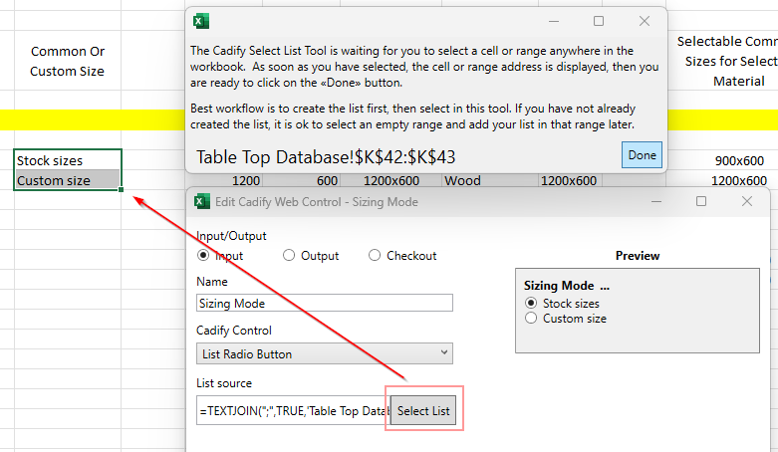The width and height of the screenshot is (778, 452).
Task: Select the Checkout radio button
Action: pyautogui.click(x=375, y=255)
